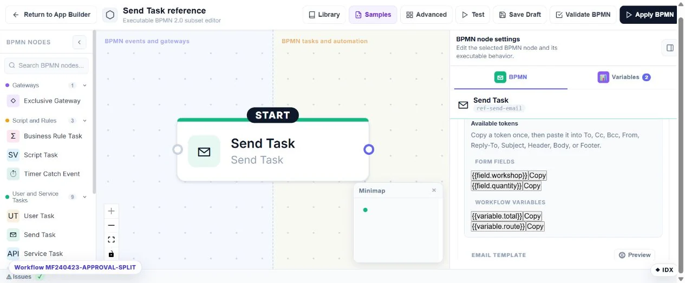This screenshot has width=685, height=283.
Task: Select the Timer Catch Event list item label
Action: (x=52, y=174)
